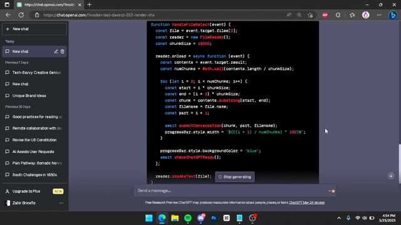Select the highlighted New chat under Today
The image size is (401, 225).
point(34,51)
